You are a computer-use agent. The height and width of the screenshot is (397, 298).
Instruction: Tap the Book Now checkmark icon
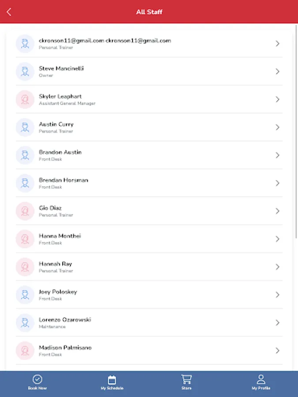pos(37,379)
